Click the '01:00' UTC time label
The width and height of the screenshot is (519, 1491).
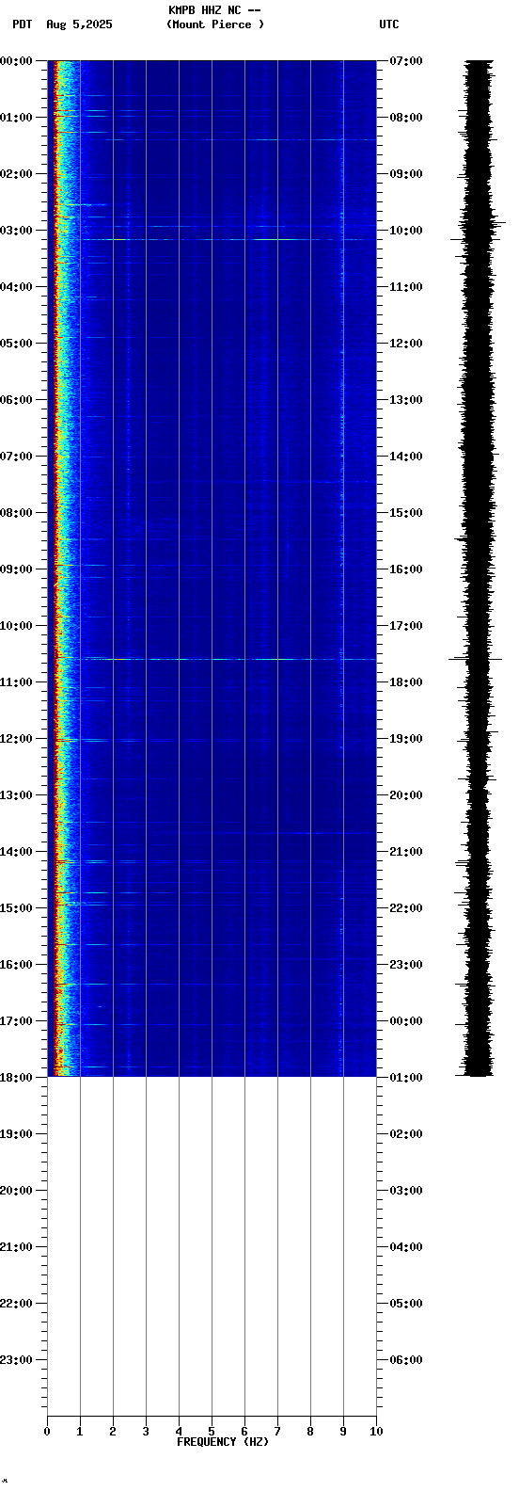pyautogui.click(x=406, y=1078)
